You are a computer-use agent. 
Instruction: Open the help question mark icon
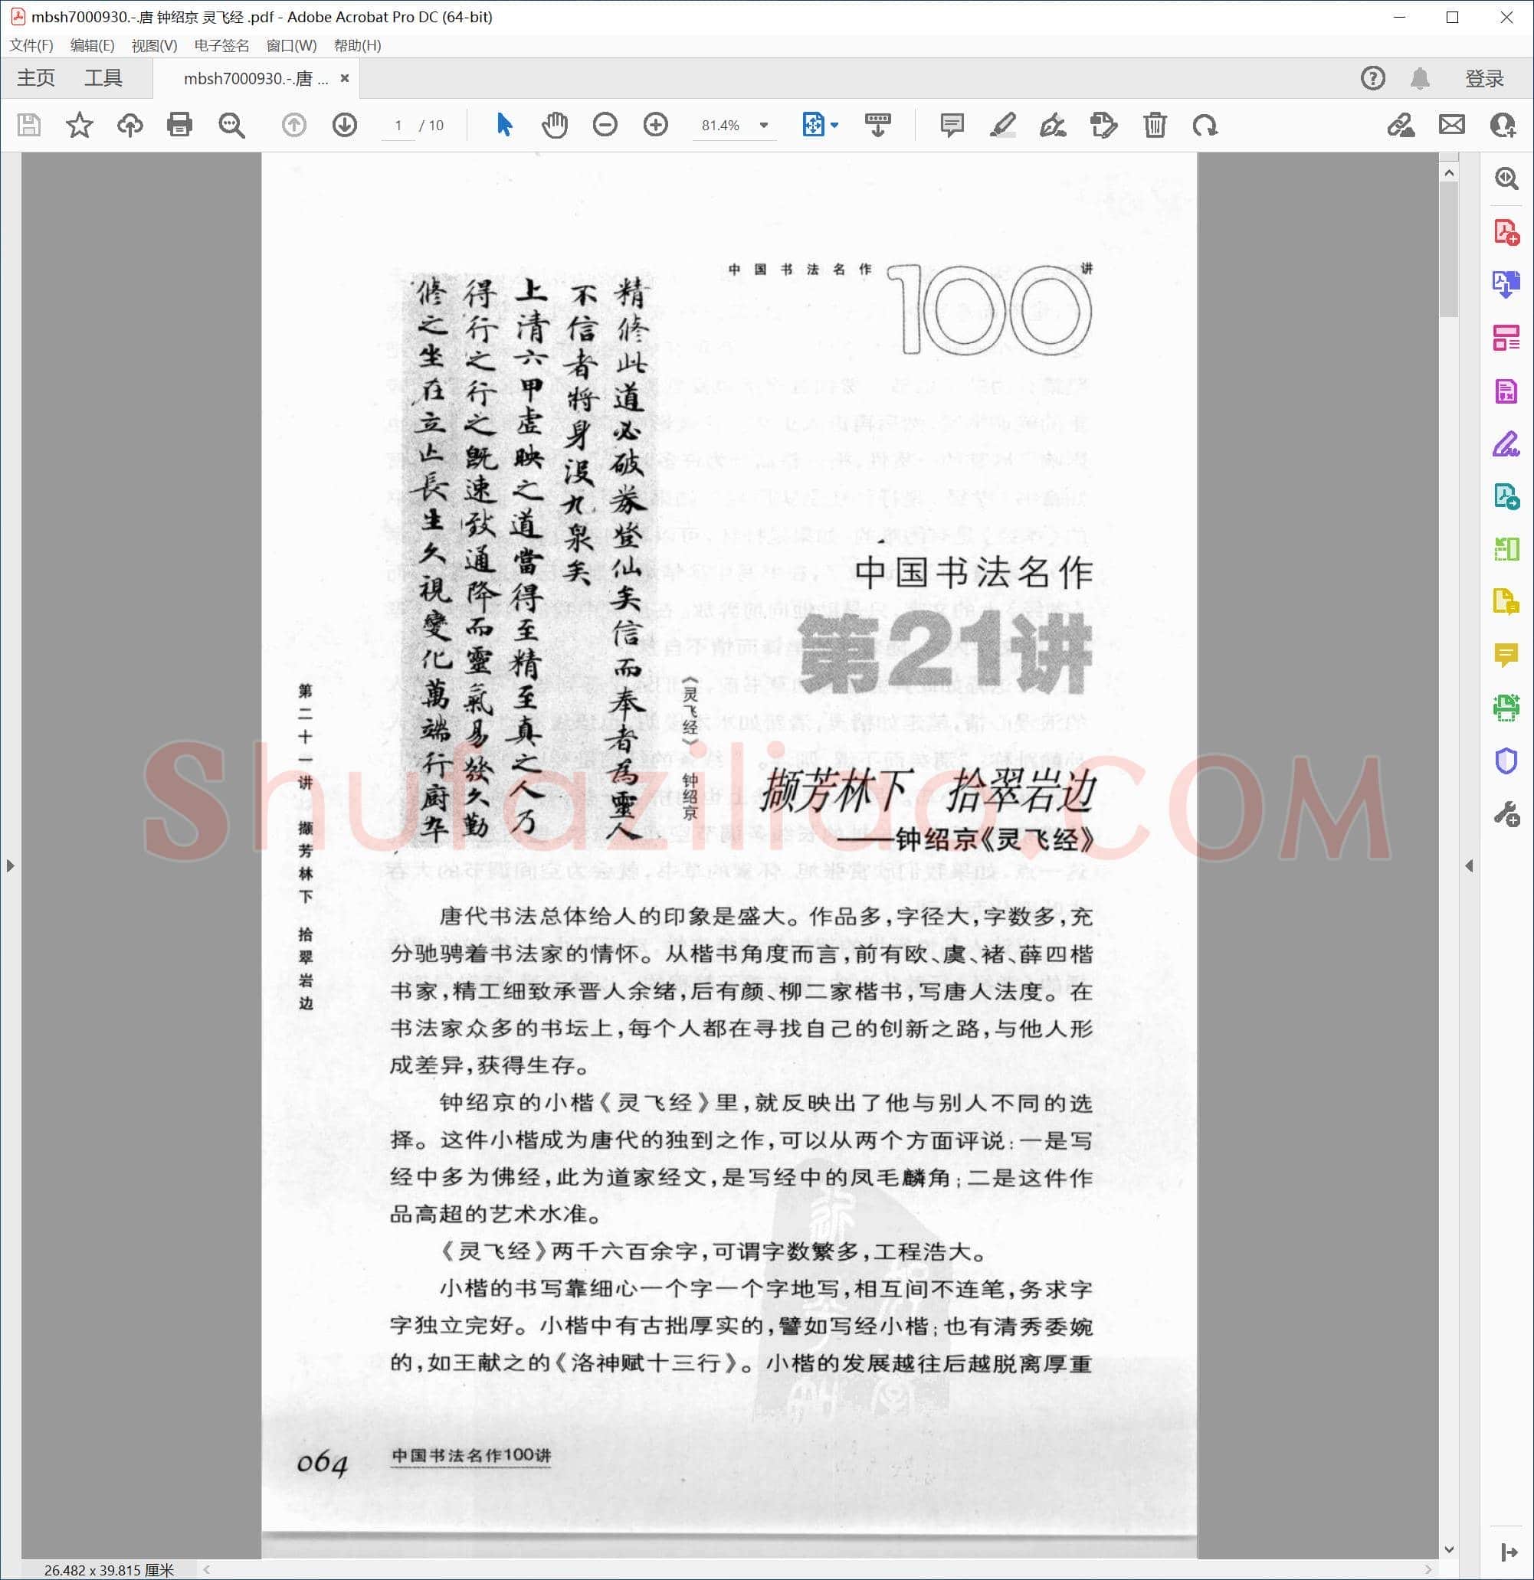[1372, 78]
